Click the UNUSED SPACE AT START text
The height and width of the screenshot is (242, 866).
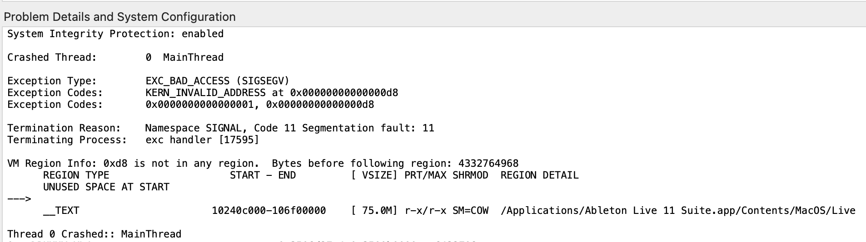click(106, 187)
